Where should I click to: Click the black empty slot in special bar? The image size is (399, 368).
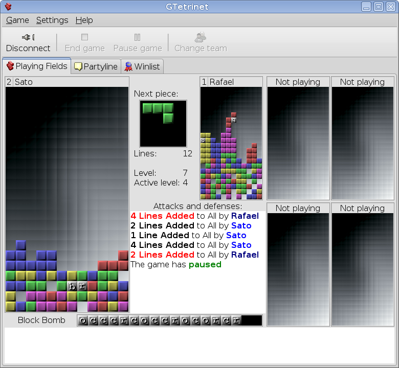click(x=251, y=320)
